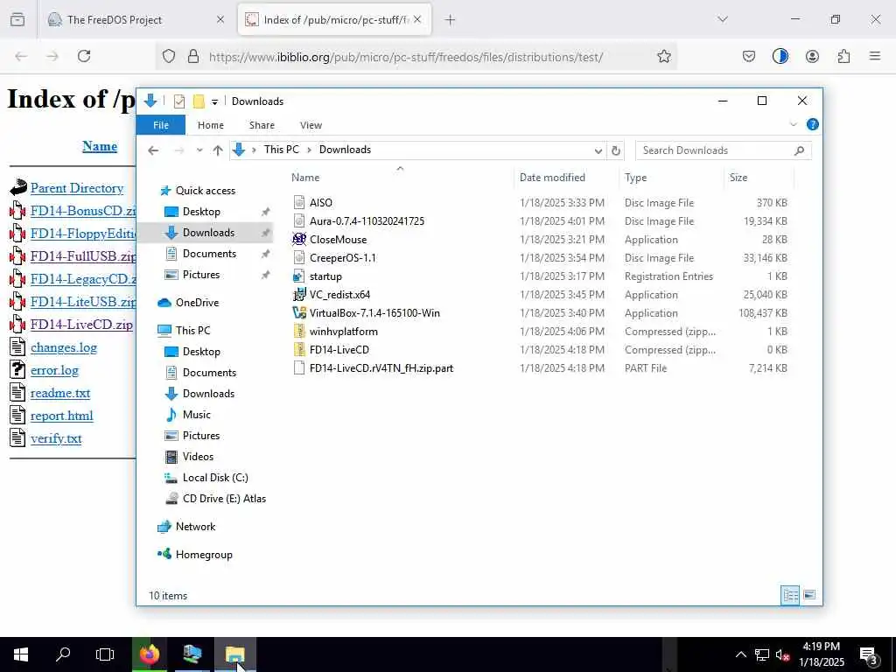Viewport: 896px width, 672px height.
Task: Open Firefox account icon
Action: click(812, 56)
